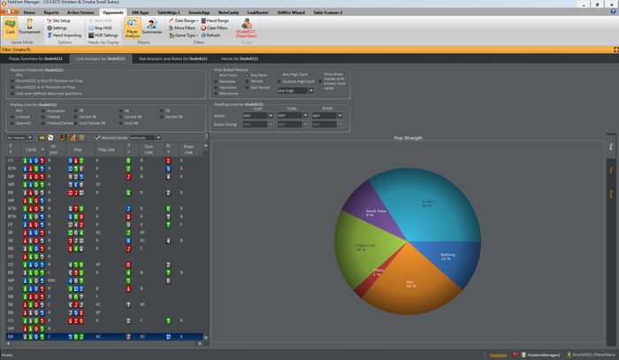Select Paired board option
Viewport: 619px width, 360px height.
click(254, 81)
